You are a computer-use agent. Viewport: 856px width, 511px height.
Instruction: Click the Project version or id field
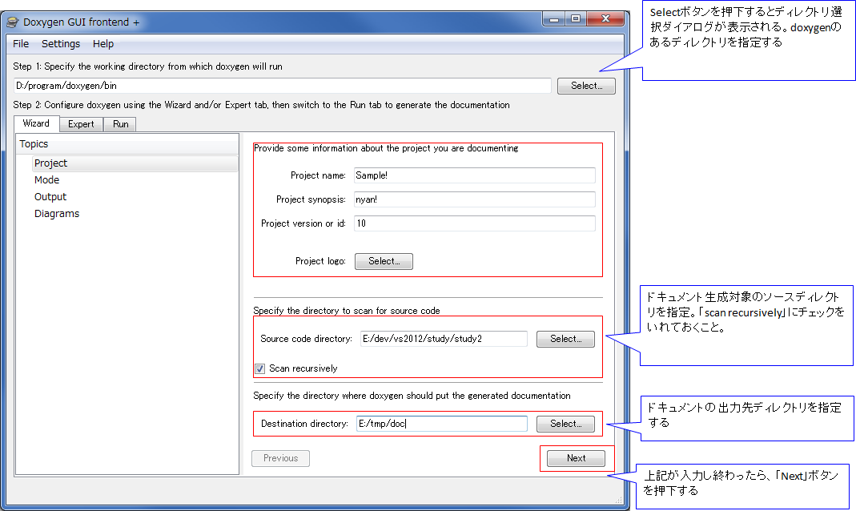click(474, 223)
